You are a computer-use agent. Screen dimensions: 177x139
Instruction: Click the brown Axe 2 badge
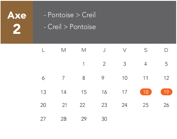coord(17,22)
